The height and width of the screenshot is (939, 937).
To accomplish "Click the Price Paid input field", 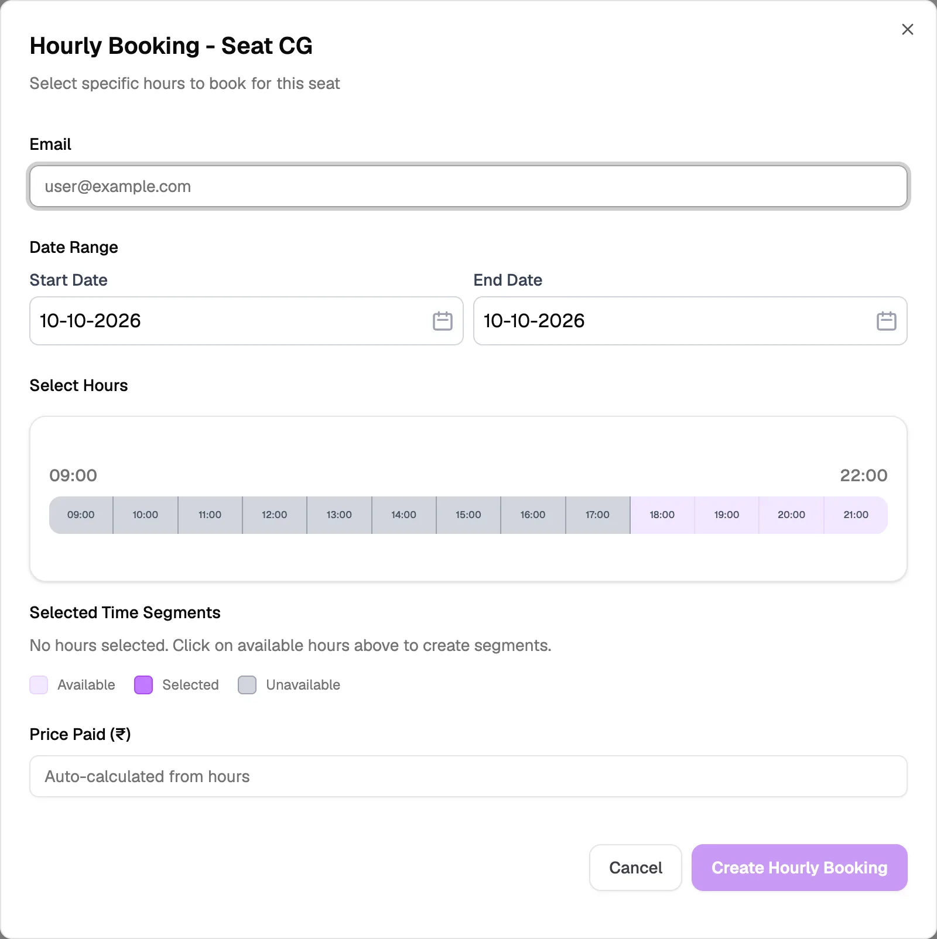I will 468,776.
